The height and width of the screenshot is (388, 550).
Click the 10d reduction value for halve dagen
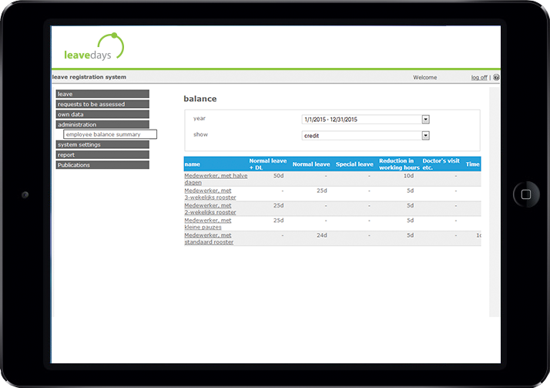coord(408,176)
